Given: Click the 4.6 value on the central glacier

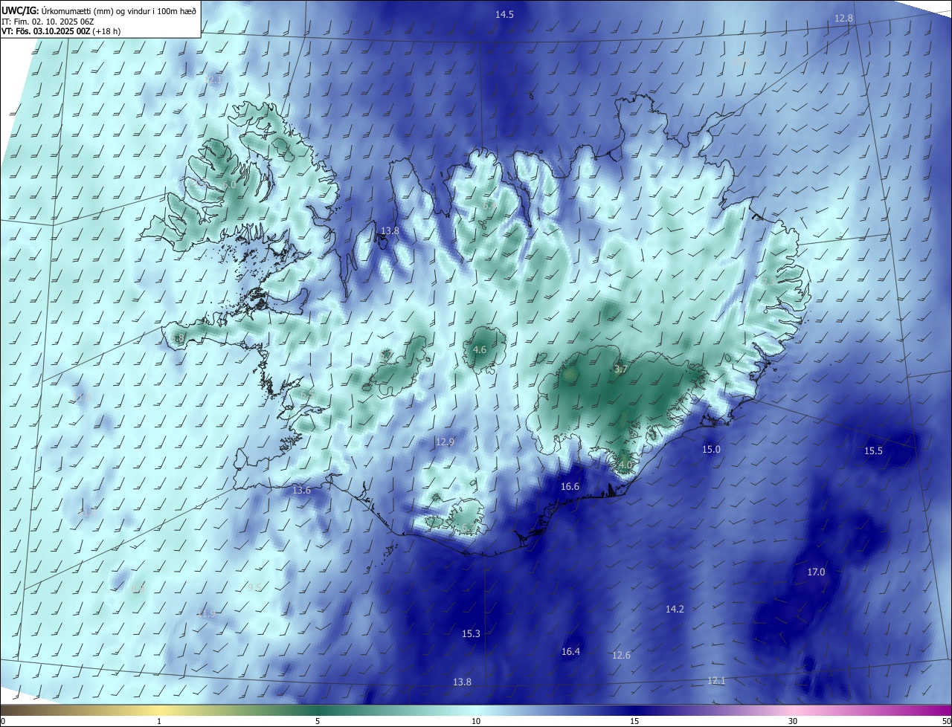Looking at the screenshot, I should click(x=480, y=350).
